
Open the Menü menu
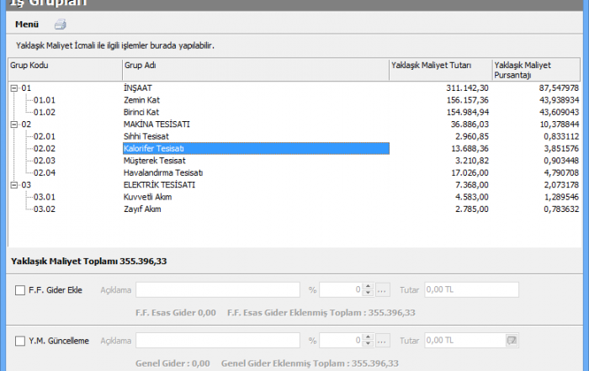pyautogui.click(x=27, y=24)
